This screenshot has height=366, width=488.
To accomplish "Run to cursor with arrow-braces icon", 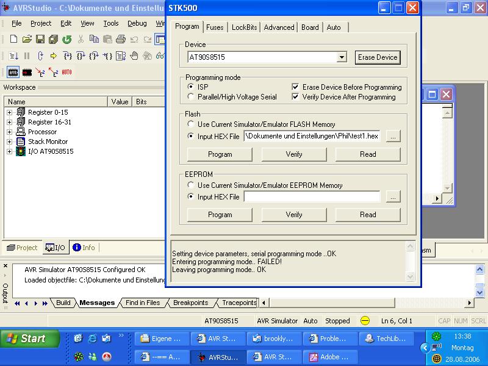I will point(107,56).
